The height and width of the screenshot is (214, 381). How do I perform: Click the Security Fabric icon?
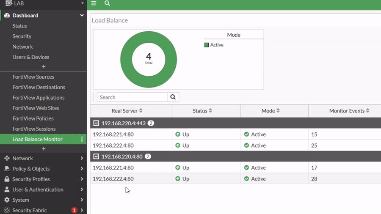7,210
